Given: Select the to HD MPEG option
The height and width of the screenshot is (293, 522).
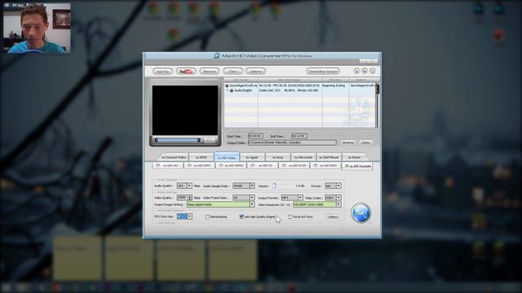Looking at the screenshot, I should (232, 165).
